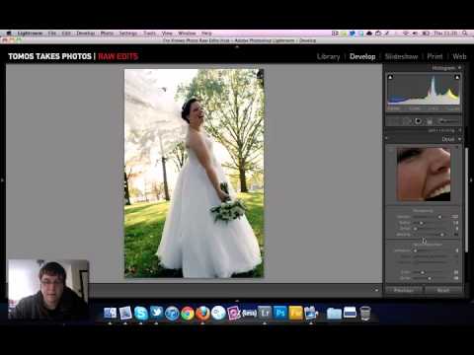Click the Previous button
The image size is (474, 355).
coord(404,290)
